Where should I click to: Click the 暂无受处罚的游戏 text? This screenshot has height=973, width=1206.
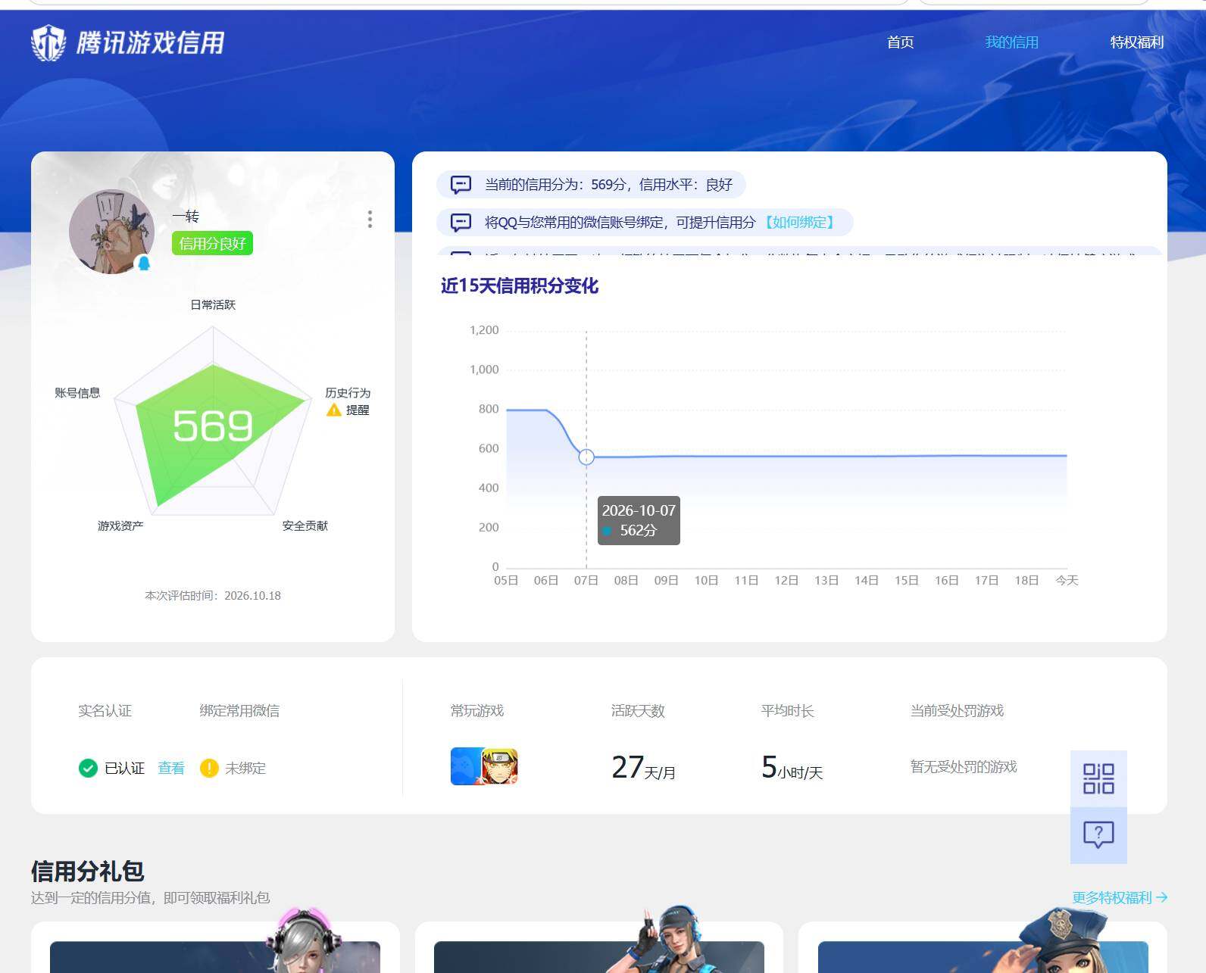coord(964,766)
